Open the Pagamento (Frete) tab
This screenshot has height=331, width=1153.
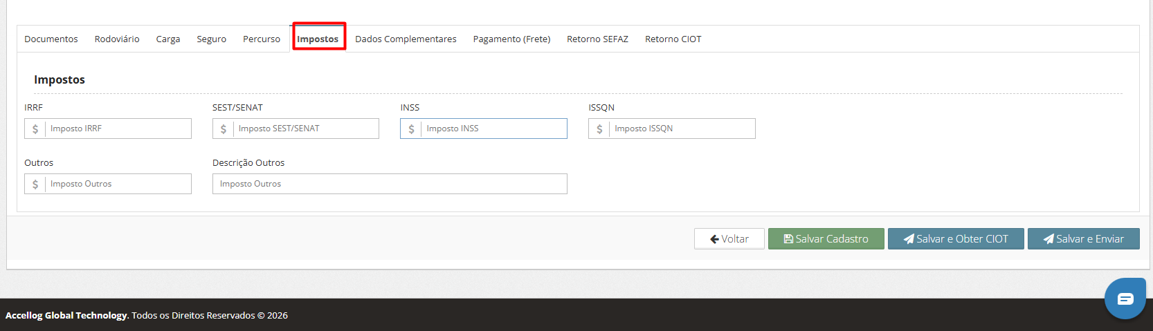pos(511,39)
